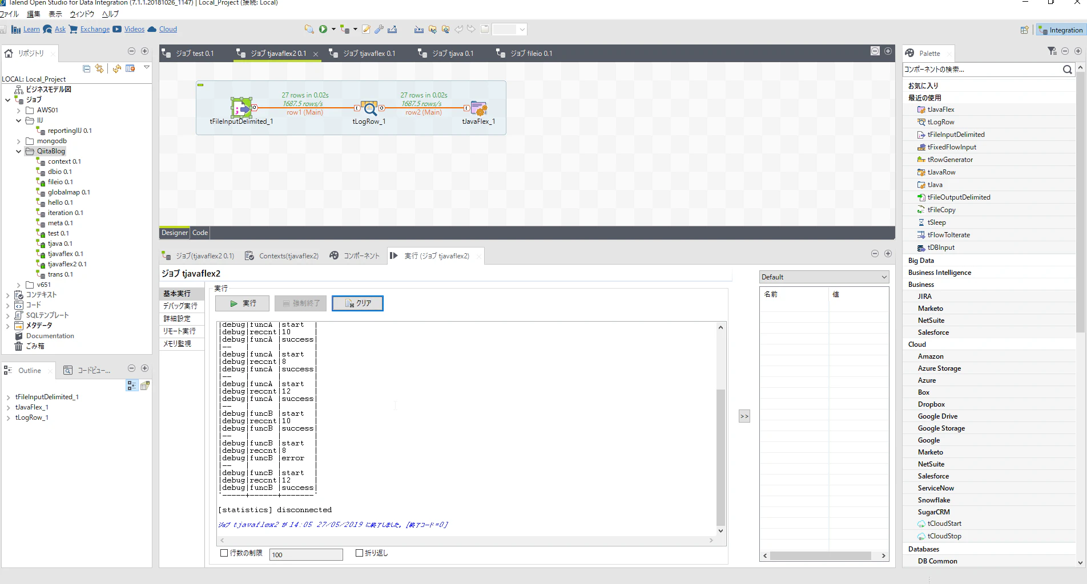Select tJavaFlex in the palette
Viewport: 1087px width, 584px height.
pos(940,109)
